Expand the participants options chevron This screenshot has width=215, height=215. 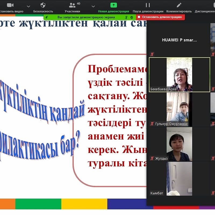[x=93, y=6]
